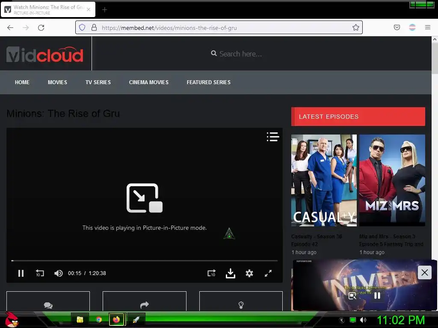Open the TV SERIES menu item
The height and width of the screenshot is (328, 438).
(x=98, y=82)
